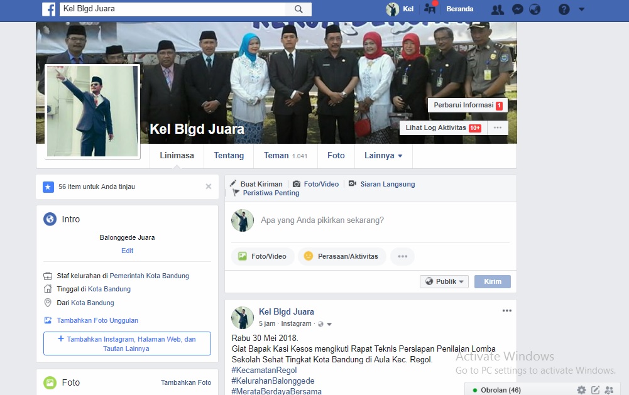
Task: Open Lihat Log Aktivitas
Action: click(x=442, y=127)
